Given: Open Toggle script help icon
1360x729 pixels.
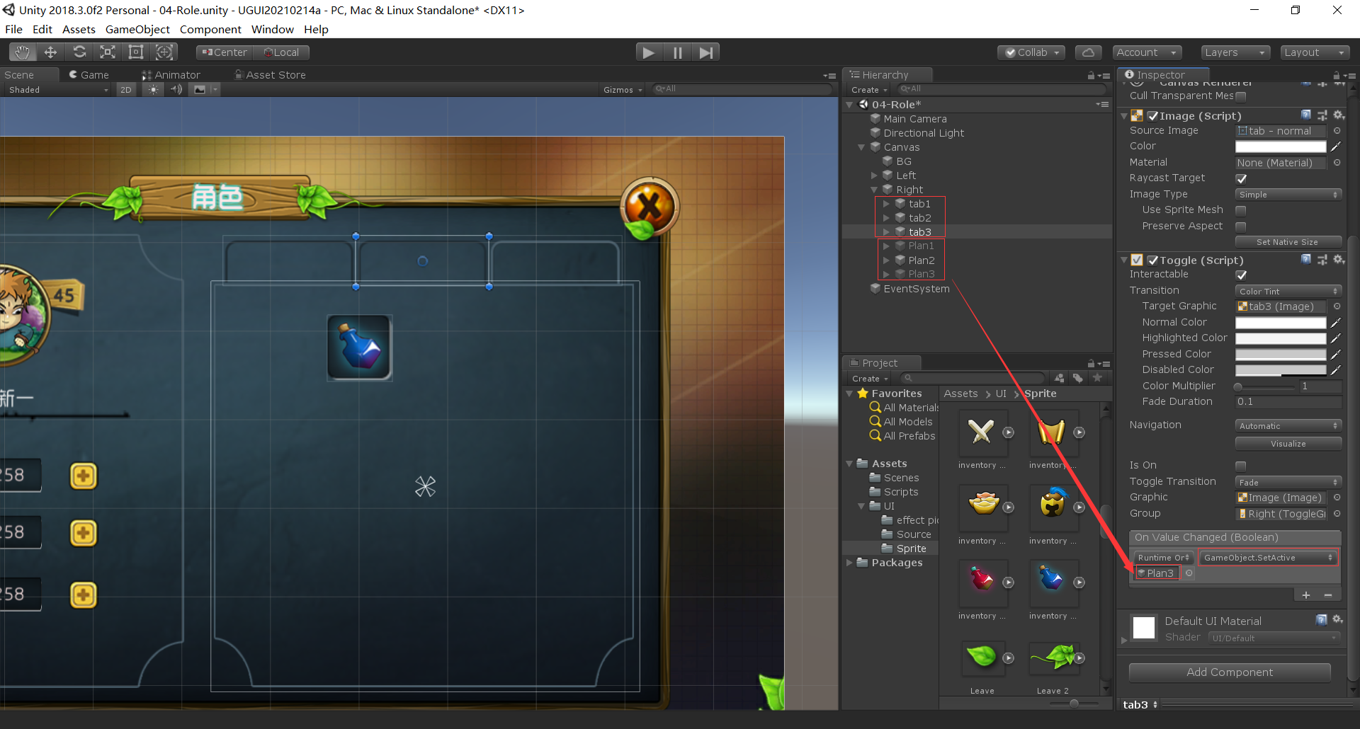Looking at the screenshot, I should (1306, 260).
